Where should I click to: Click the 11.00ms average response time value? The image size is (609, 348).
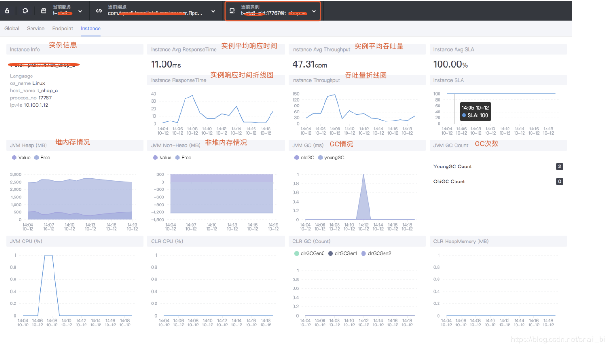point(166,64)
